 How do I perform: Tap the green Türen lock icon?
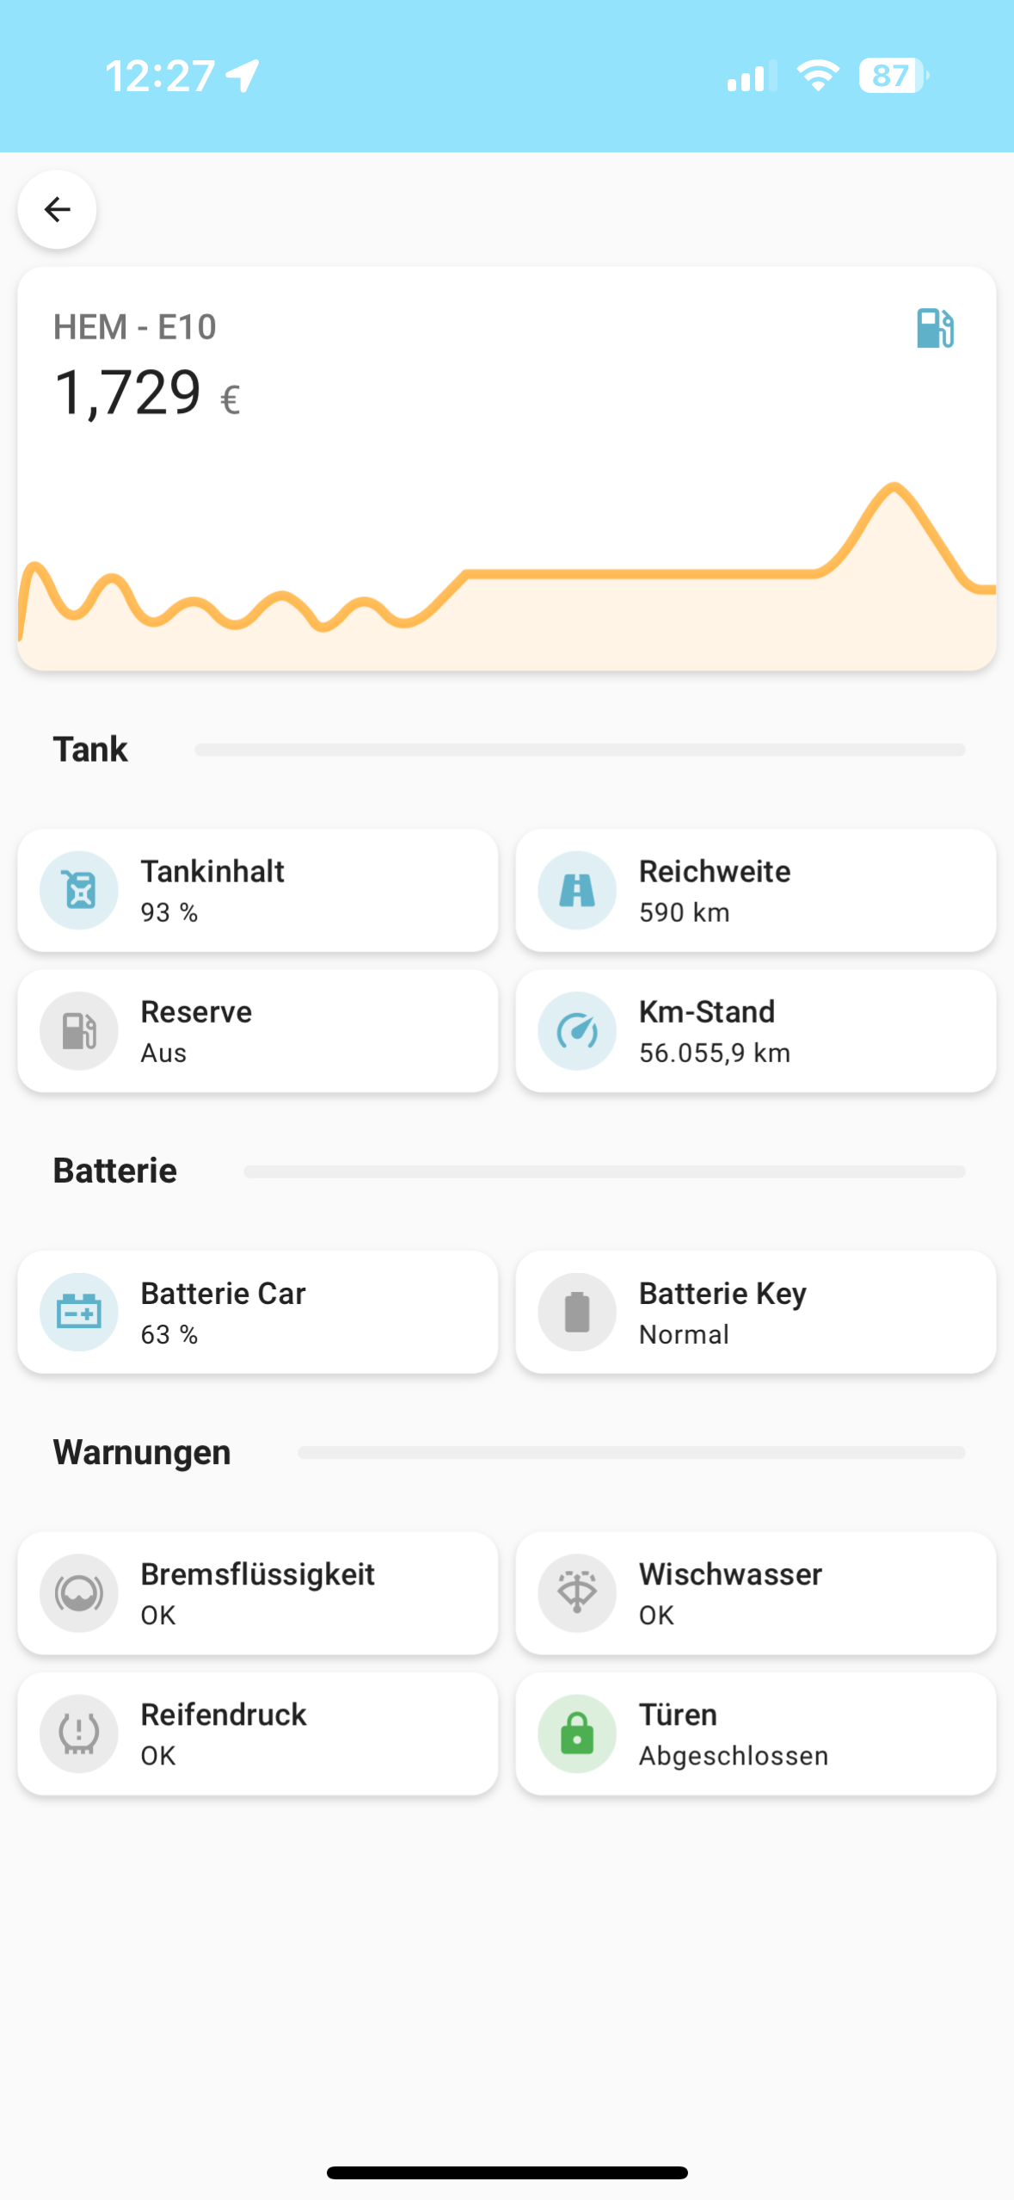577,1733
